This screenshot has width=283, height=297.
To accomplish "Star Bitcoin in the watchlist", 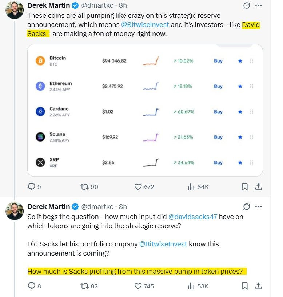I will click(240, 61).
